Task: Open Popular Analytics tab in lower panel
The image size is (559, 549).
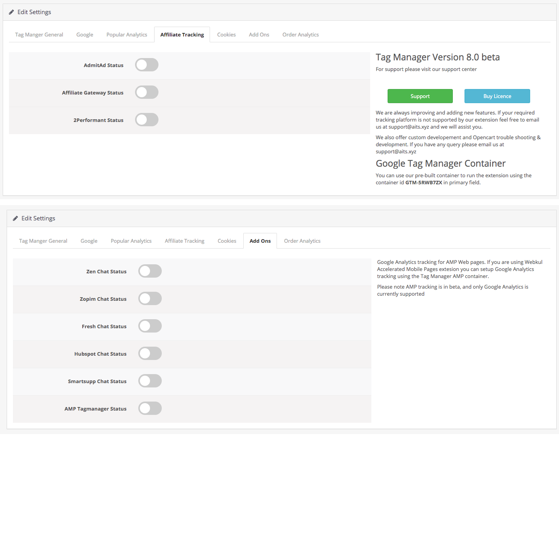Action: 131,241
